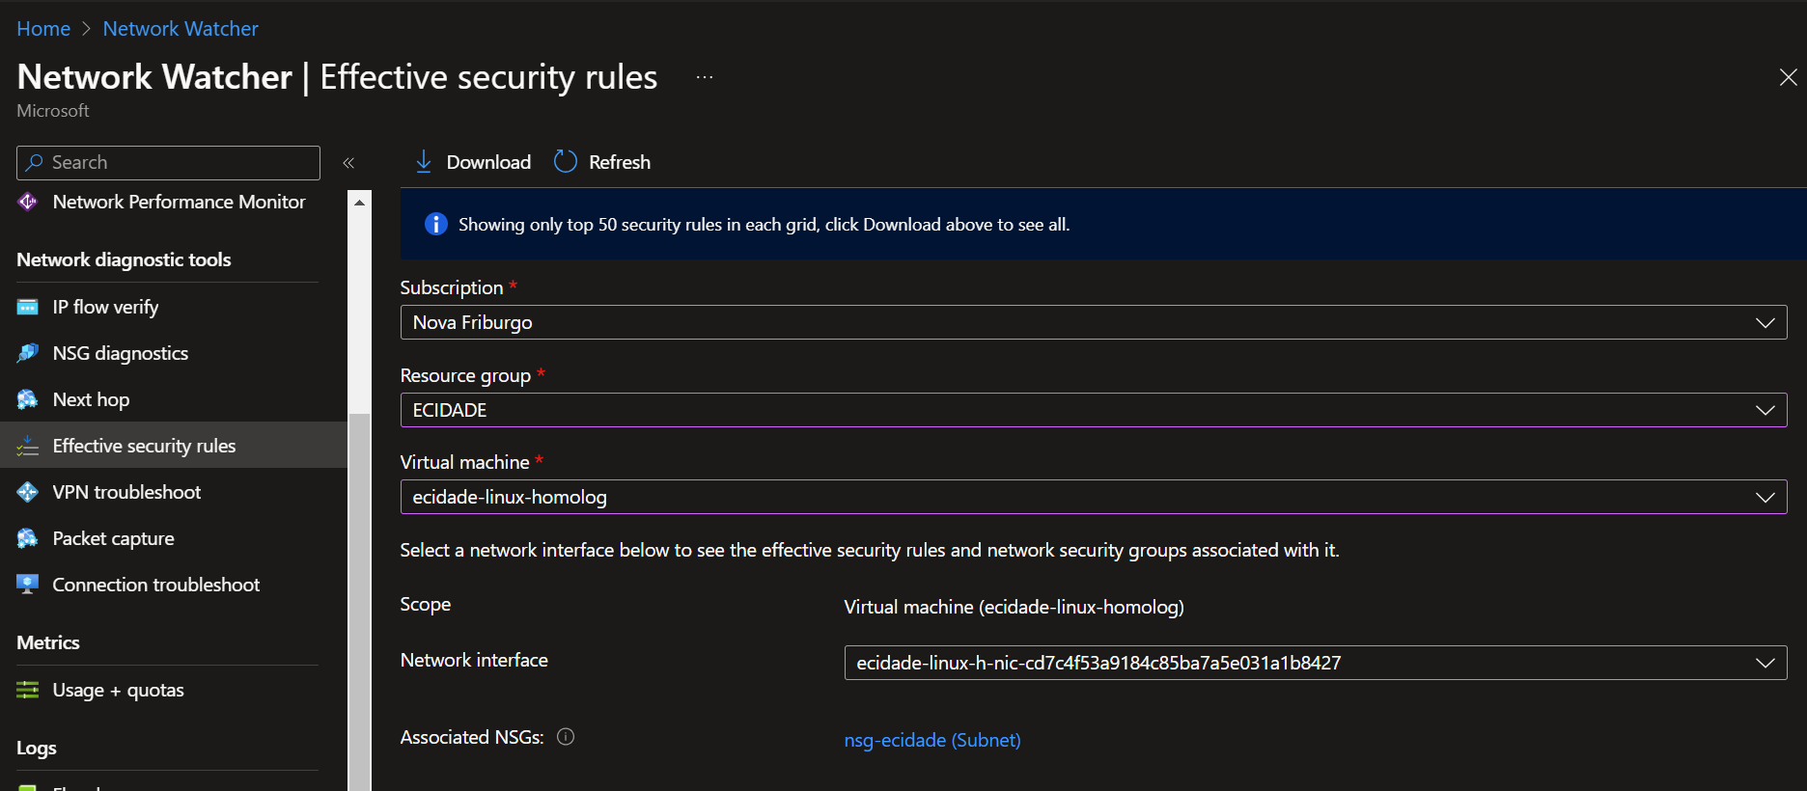Viewport: 1807px width, 791px height.
Task: Open the nsg-ecidade (Subnet) link
Action: (932, 740)
